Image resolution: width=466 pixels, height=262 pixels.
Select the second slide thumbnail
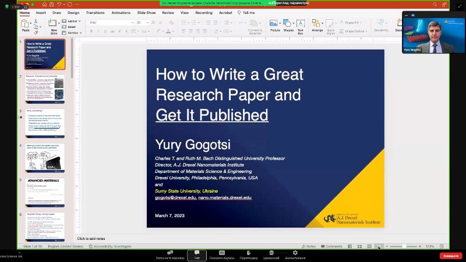point(45,89)
